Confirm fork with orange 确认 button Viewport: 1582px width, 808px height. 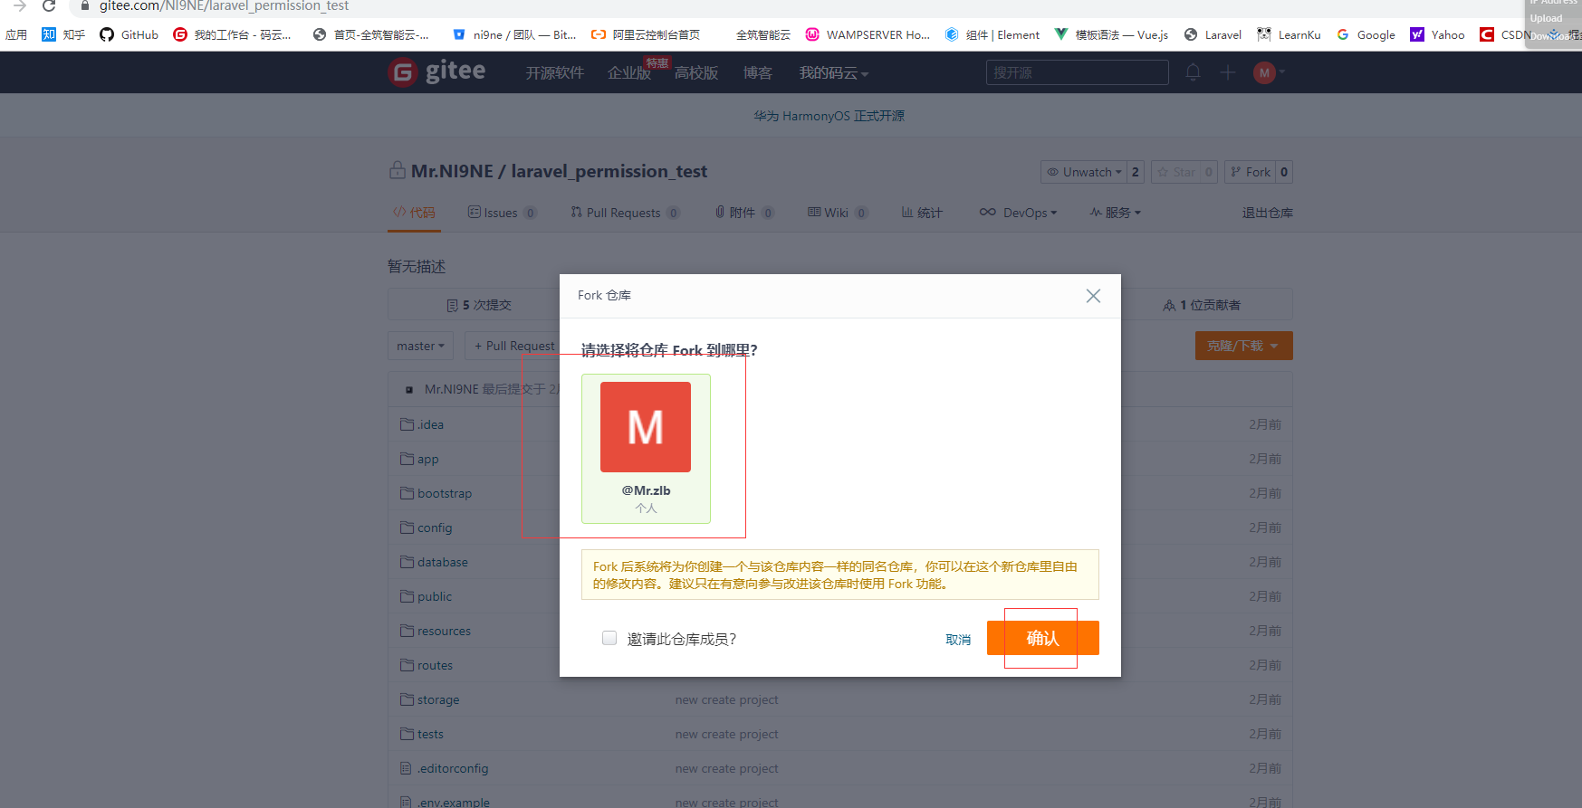click(x=1042, y=638)
